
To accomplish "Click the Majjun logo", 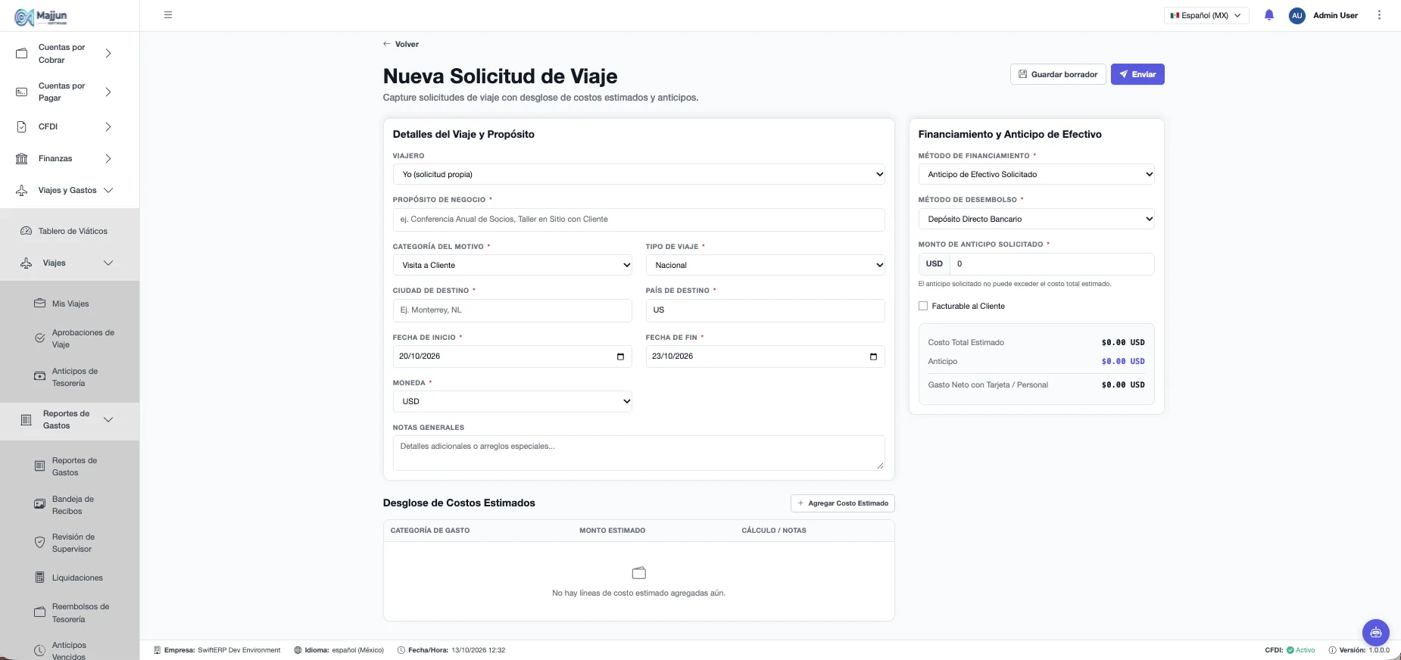I will [x=42, y=16].
